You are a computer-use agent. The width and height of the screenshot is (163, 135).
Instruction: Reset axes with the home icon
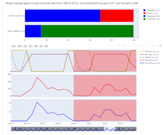click(x=143, y=46)
